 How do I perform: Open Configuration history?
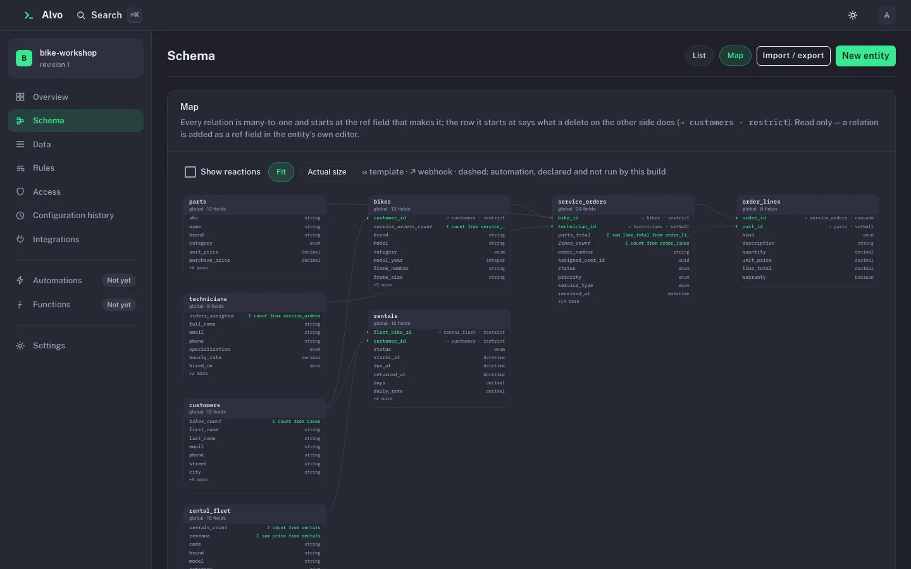(75, 216)
